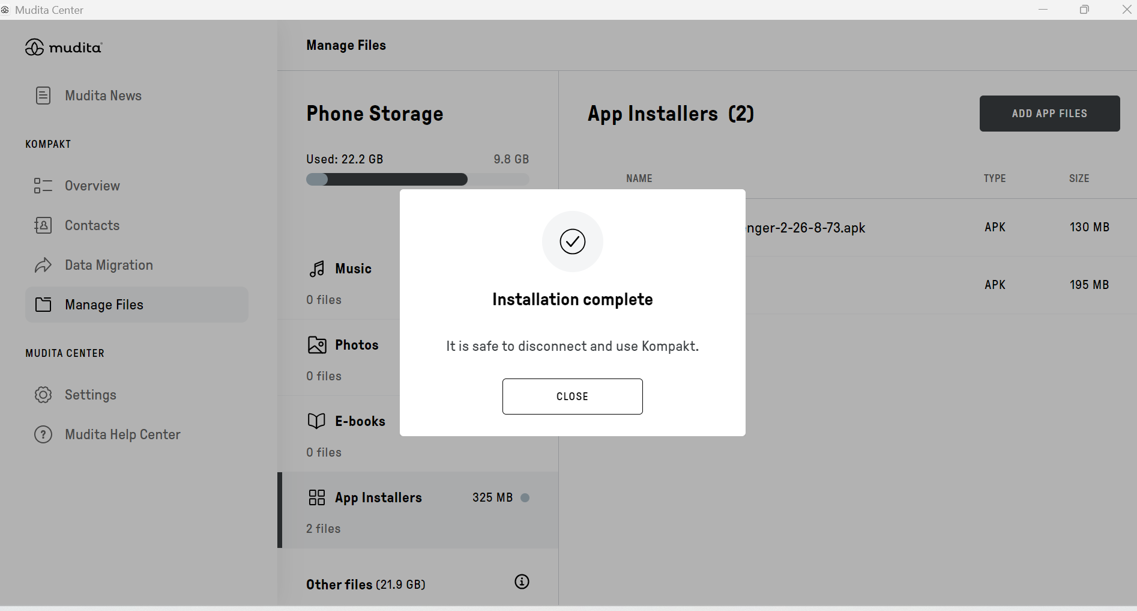Click the Mudita logo in the sidebar
Image resolution: width=1137 pixels, height=611 pixels.
tap(64, 47)
